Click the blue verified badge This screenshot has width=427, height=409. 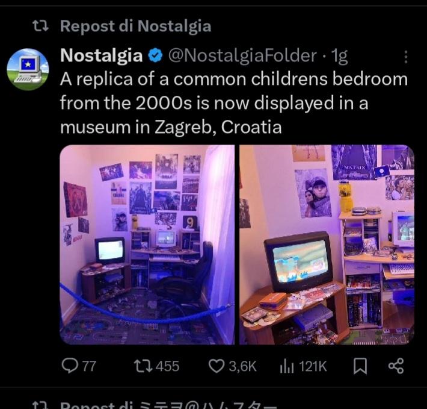pos(155,55)
